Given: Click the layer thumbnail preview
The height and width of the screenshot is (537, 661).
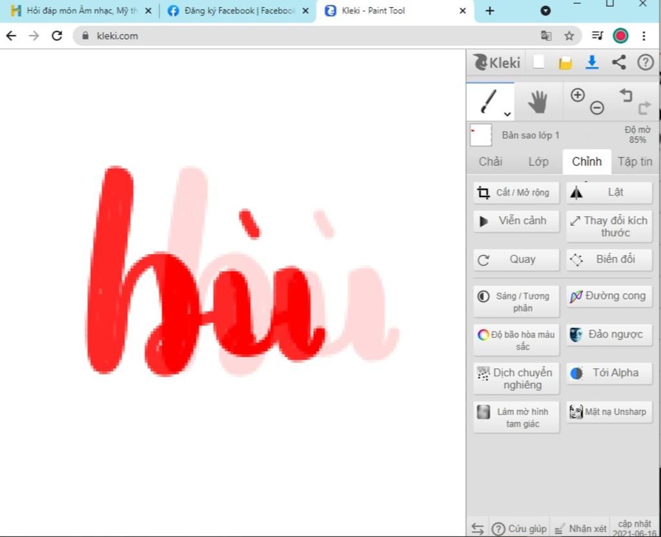Looking at the screenshot, I should (x=480, y=135).
